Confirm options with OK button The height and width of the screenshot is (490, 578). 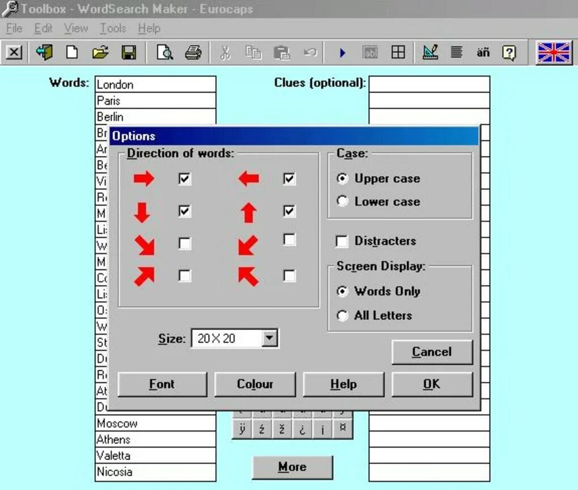[x=432, y=384]
